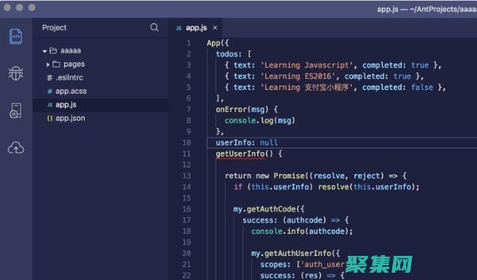Click line number 22 in the gutter
This screenshot has width=477, height=280.
point(186,276)
